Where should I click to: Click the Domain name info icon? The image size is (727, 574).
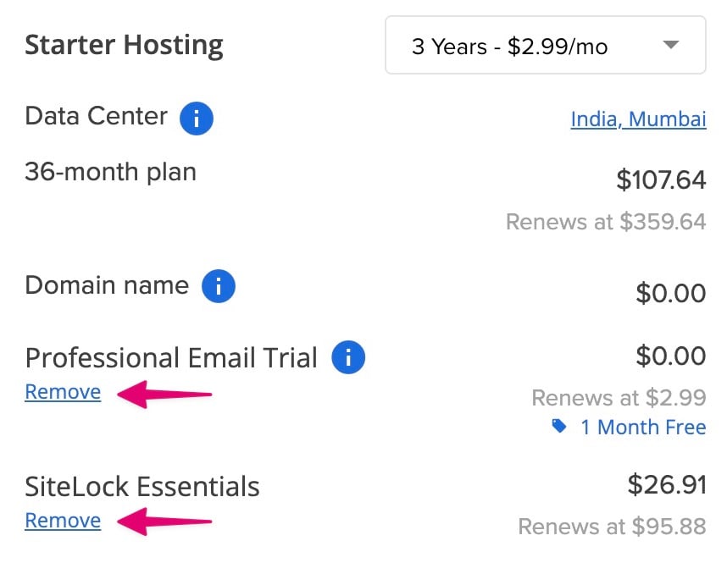[x=218, y=287]
